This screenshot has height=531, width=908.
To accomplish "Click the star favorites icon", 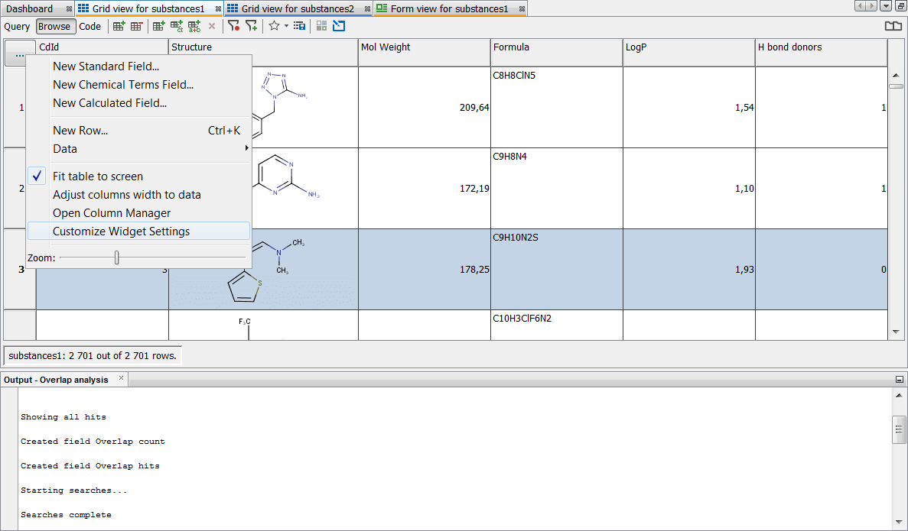I will [274, 26].
